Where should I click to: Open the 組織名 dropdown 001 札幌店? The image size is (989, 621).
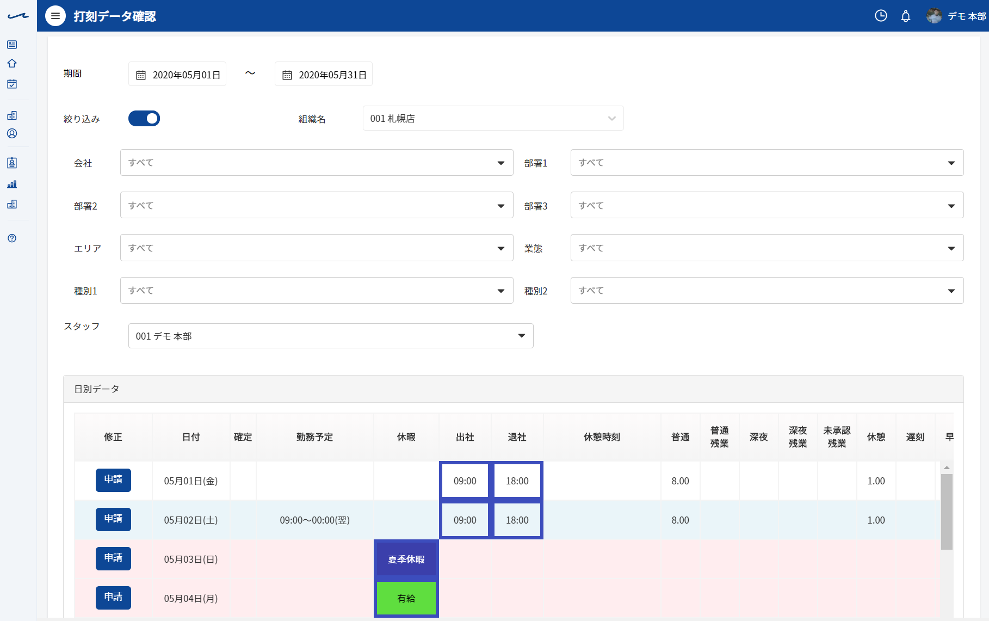pyautogui.click(x=493, y=118)
